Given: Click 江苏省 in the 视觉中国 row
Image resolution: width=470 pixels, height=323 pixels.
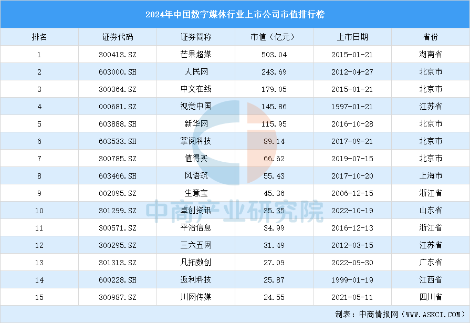Looking at the screenshot, I should (x=431, y=107).
